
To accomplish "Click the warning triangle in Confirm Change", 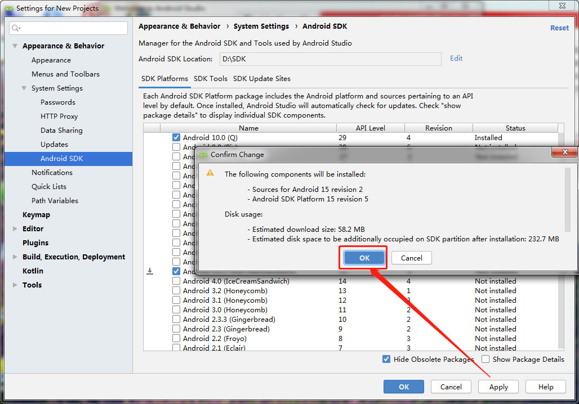I will tap(210, 173).
